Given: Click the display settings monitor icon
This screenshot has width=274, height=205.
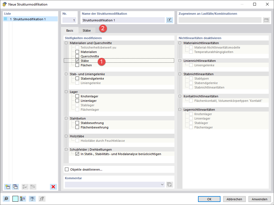Looking at the screenshot, I should [32, 199].
